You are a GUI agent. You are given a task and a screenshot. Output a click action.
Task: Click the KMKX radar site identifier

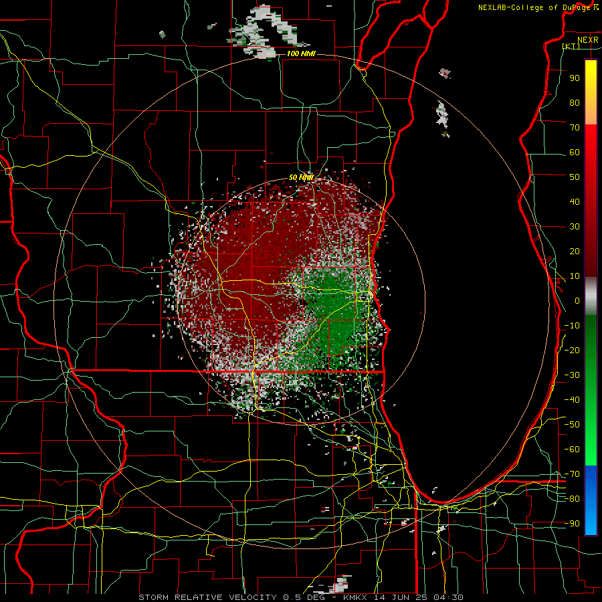(355, 597)
